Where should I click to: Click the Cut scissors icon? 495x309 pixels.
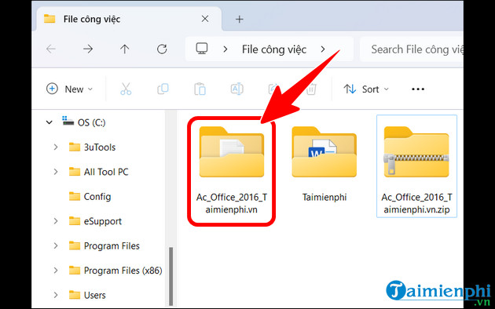(x=126, y=89)
